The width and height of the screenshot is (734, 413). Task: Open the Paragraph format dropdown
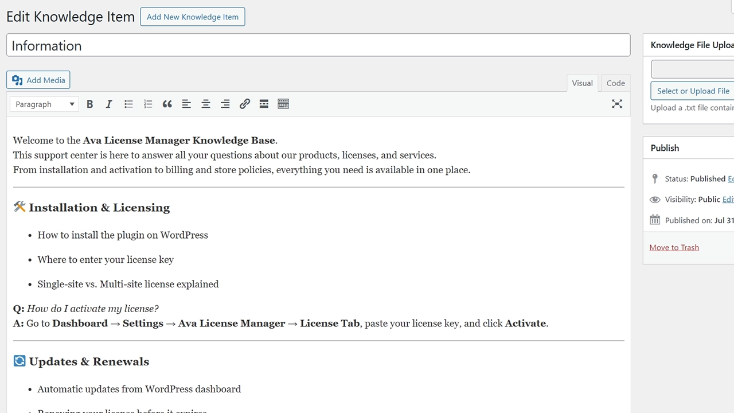(44, 104)
